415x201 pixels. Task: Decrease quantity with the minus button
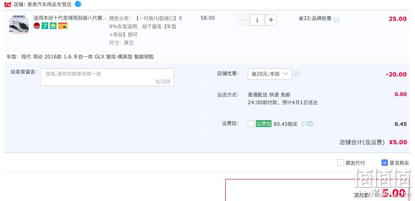point(244,20)
